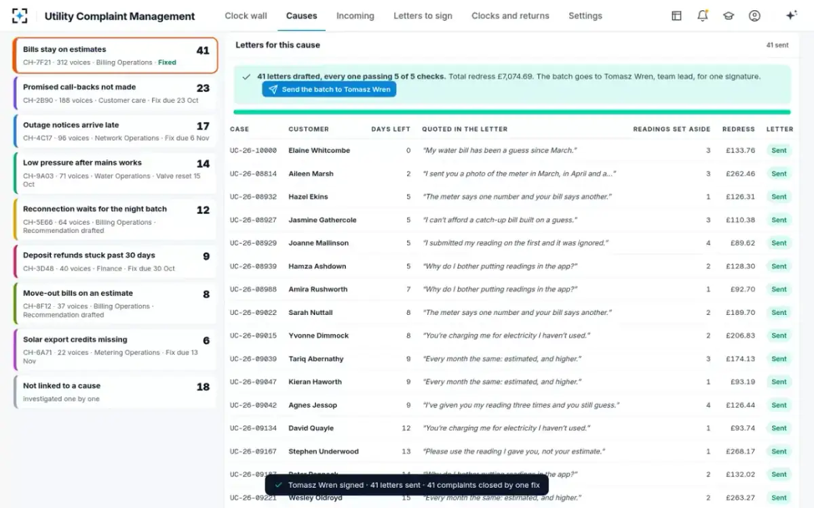Screen dimensions: 814x508
Task: Send the batch to Tomasz Wren
Action: [x=329, y=89]
